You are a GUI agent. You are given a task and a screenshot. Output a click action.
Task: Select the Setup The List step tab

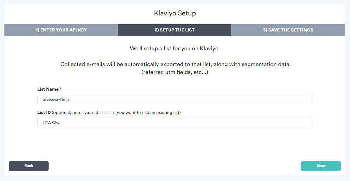pos(175,30)
